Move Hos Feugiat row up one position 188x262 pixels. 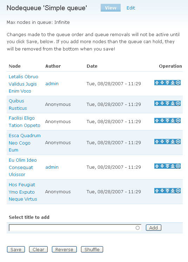point(157,191)
